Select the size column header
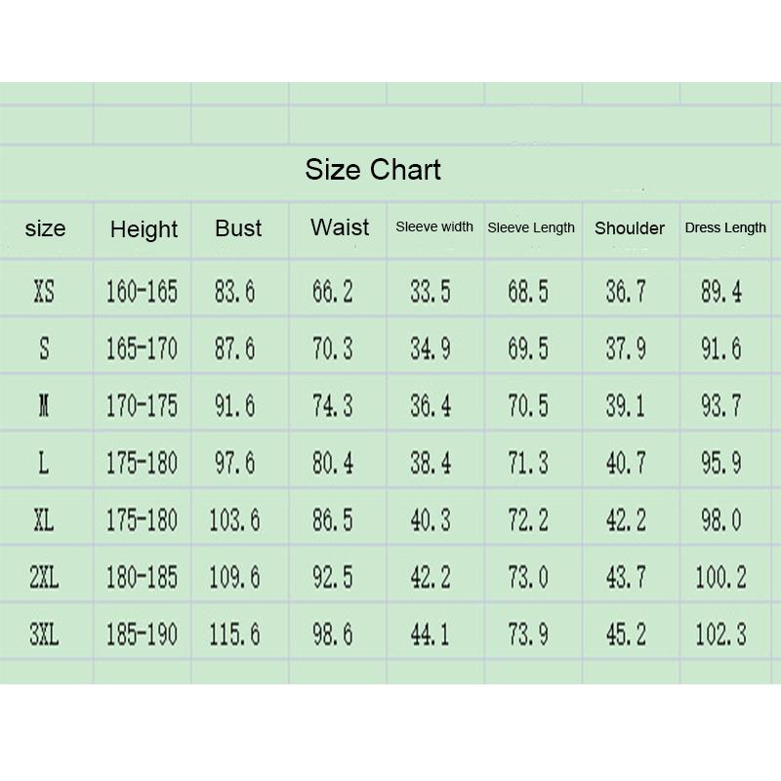Image resolution: width=781 pixels, height=781 pixels. tap(45, 229)
